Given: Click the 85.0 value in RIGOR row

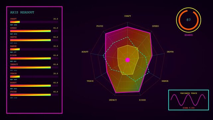Looking at the screenshot, I should [55, 55].
